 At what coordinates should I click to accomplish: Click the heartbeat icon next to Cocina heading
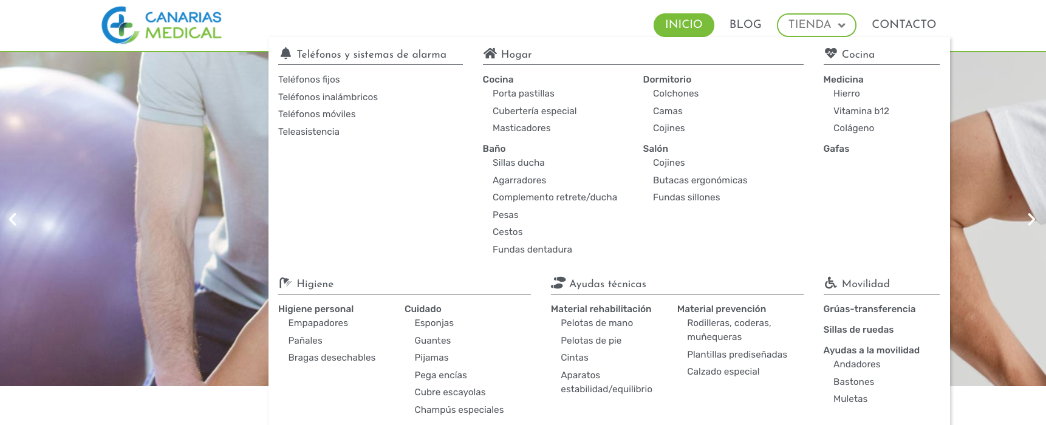tap(830, 53)
